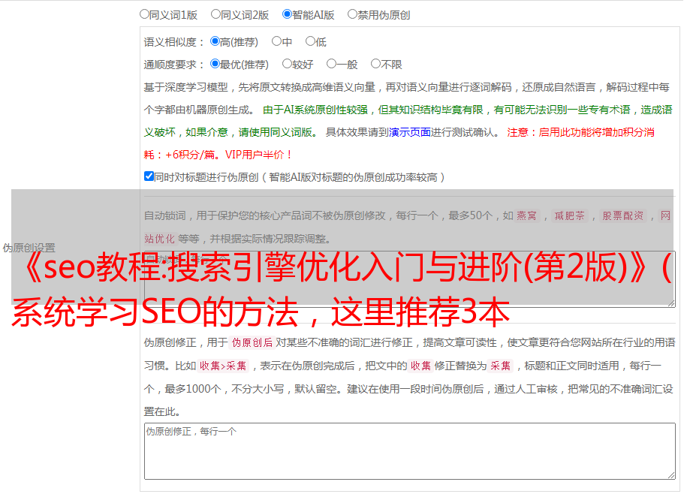
Task: Set 通顺度要求 to 不限
Action: (x=375, y=64)
